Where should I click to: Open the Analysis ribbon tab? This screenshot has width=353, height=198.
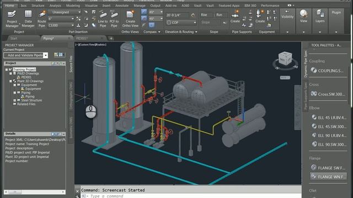click(x=55, y=5)
